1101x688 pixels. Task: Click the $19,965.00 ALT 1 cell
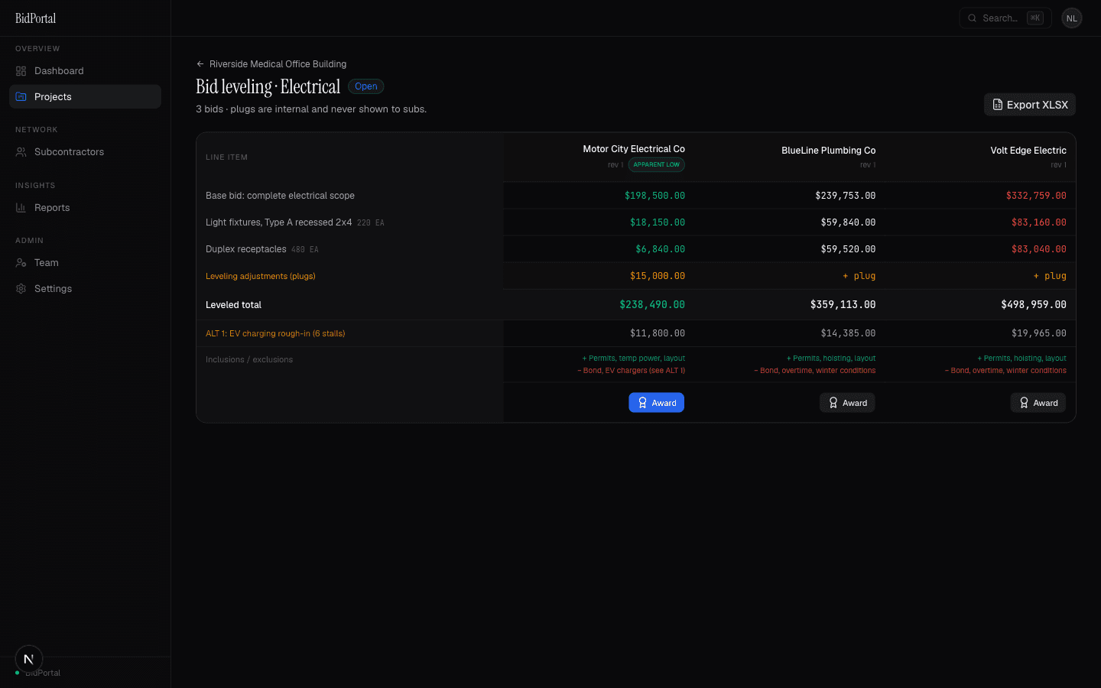pyautogui.click(x=1039, y=333)
